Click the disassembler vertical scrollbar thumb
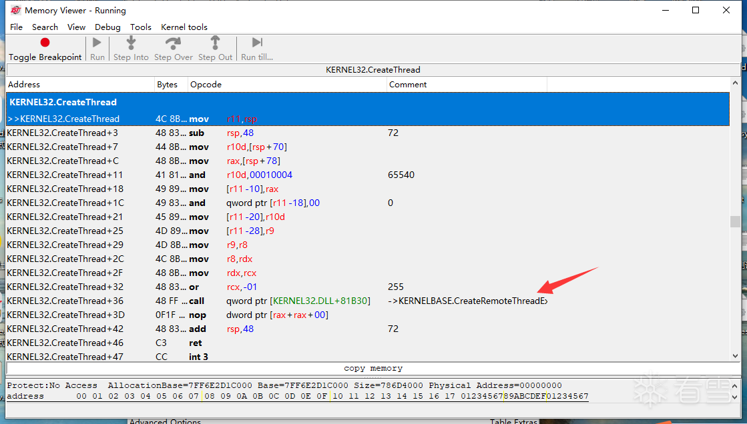This screenshot has width=747, height=424. click(735, 222)
